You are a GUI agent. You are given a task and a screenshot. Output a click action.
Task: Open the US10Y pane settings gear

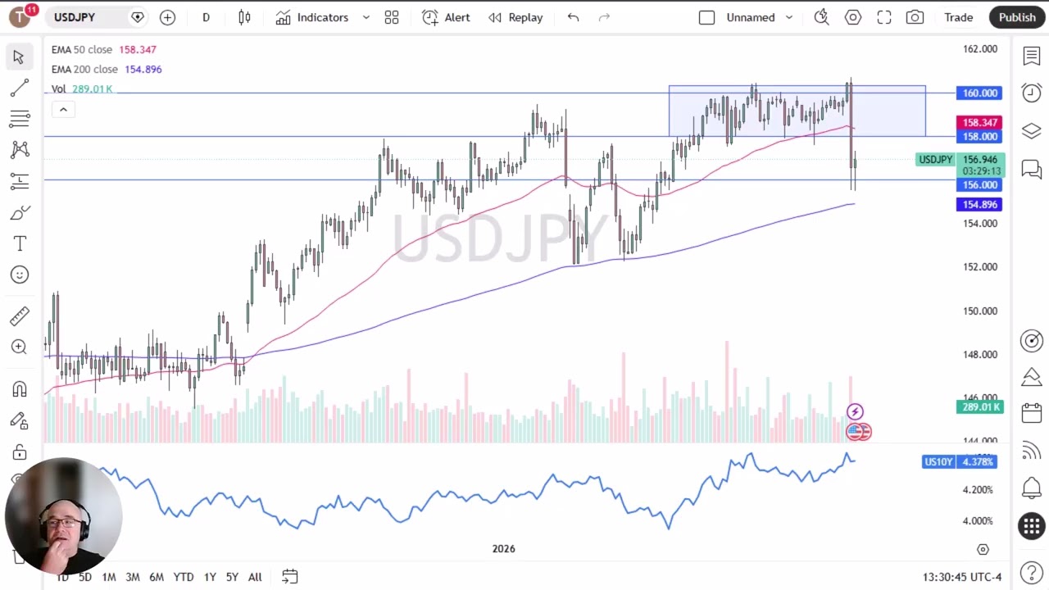point(983,549)
